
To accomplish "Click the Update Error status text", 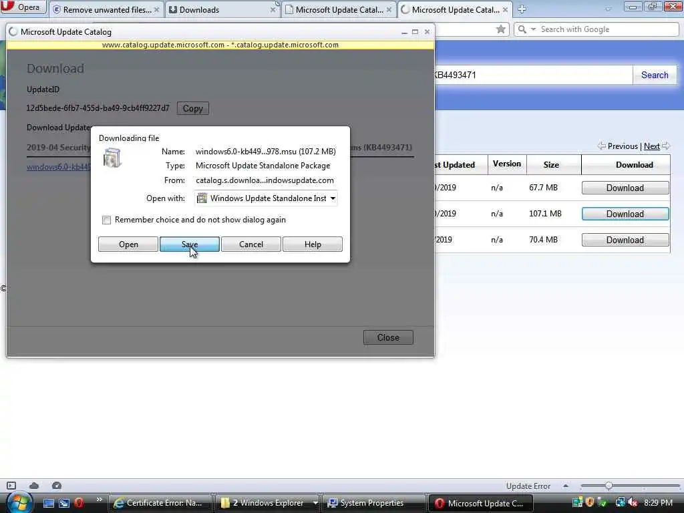I will tap(528, 486).
